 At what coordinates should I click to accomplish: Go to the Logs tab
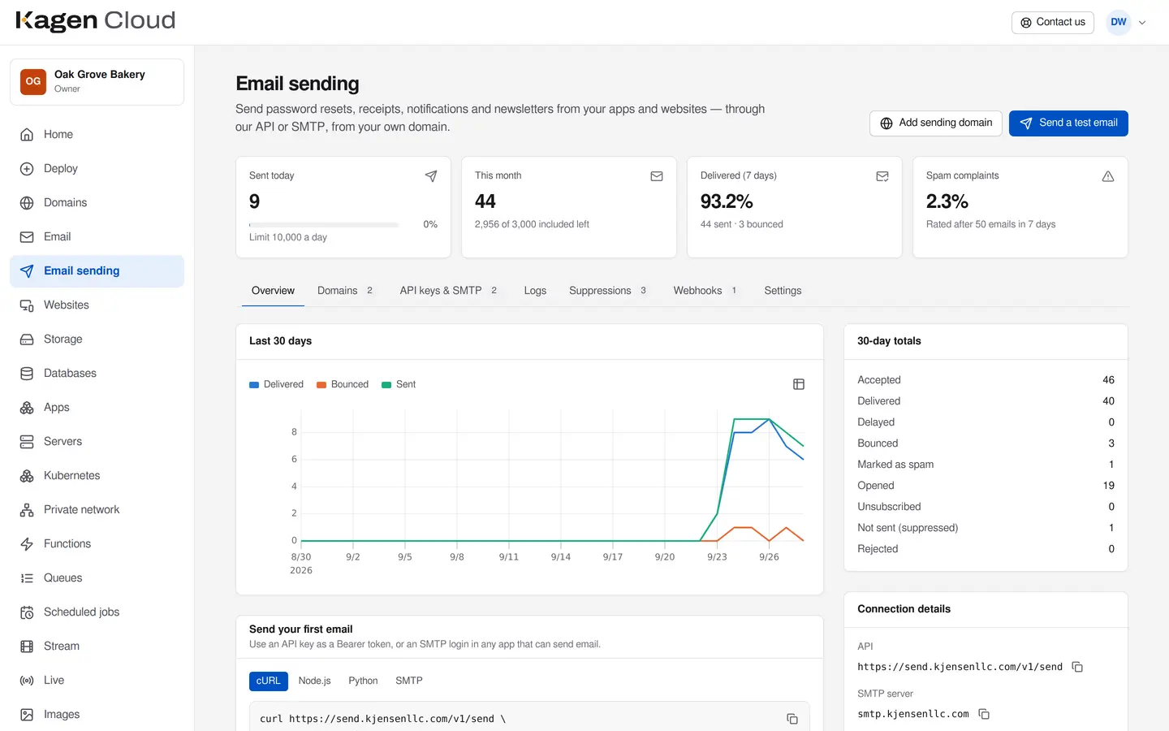click(x=535, y=291)
